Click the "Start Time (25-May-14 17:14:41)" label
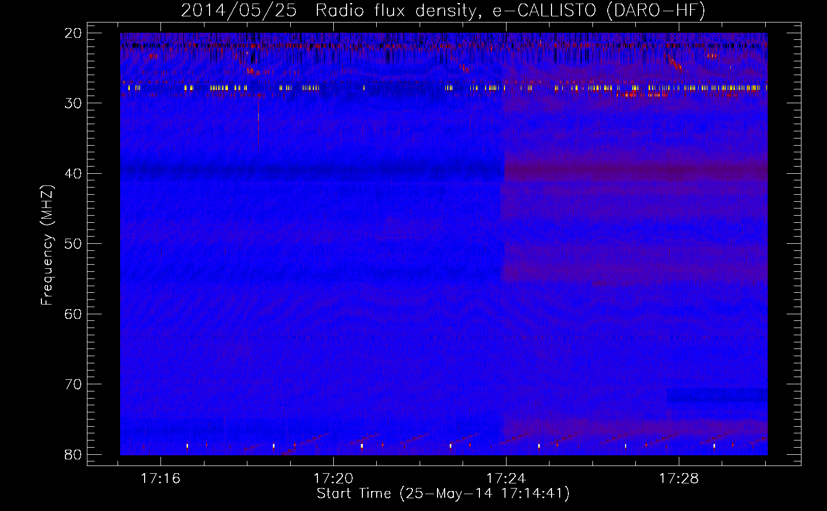This screenshot has width=827, height=511. click(x=443, y=494)
